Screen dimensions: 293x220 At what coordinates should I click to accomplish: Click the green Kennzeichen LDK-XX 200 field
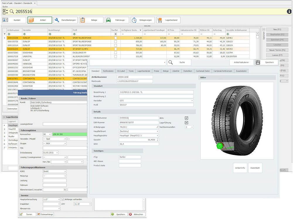point(70,134)
